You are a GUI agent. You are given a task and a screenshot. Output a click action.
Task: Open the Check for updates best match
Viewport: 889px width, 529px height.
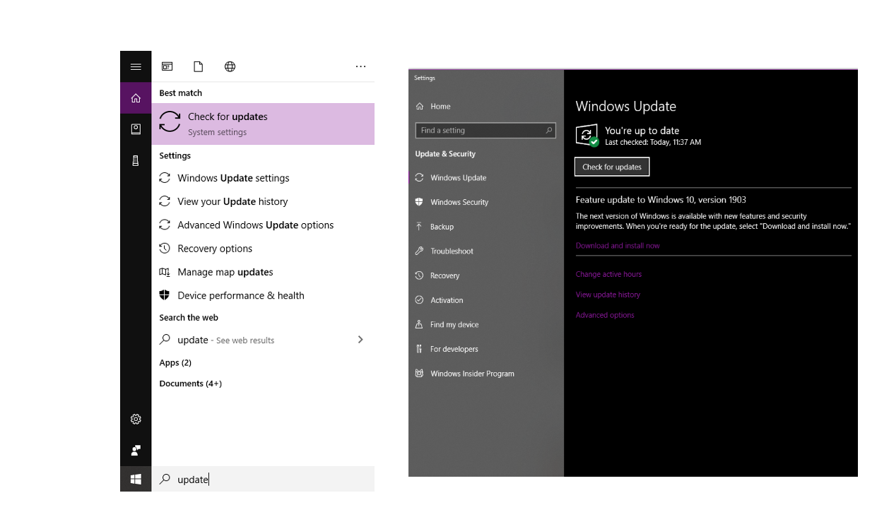(x=263, y=124)
